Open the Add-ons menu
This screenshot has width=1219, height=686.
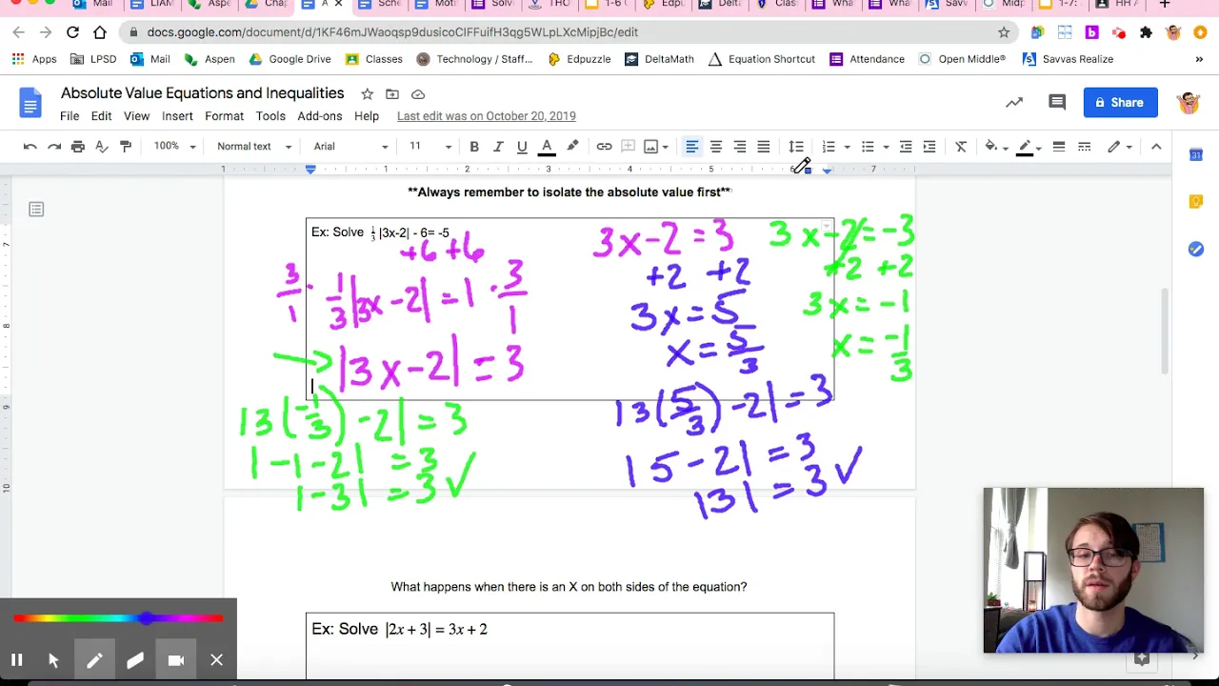[x=320, y=116]
